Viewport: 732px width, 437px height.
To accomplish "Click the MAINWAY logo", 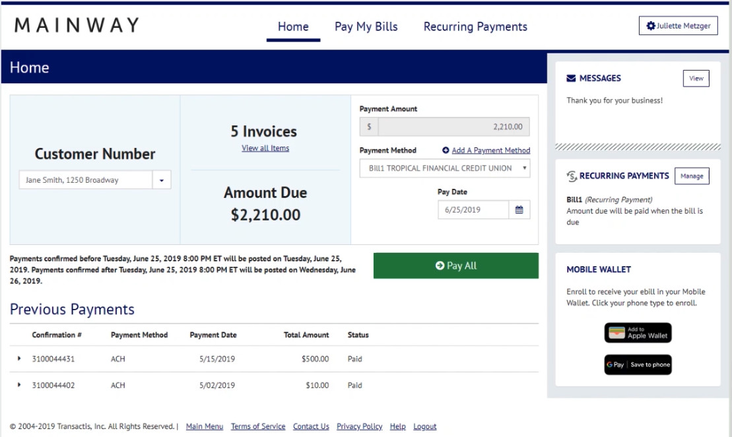I will tap(77, 25).
